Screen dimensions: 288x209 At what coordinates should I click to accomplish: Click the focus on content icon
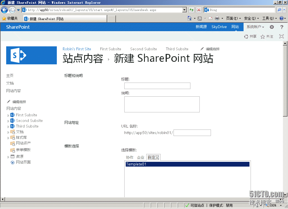(281, 36)
